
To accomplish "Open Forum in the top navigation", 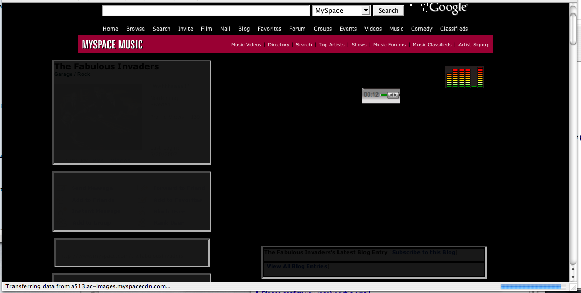I will [297, 29].
